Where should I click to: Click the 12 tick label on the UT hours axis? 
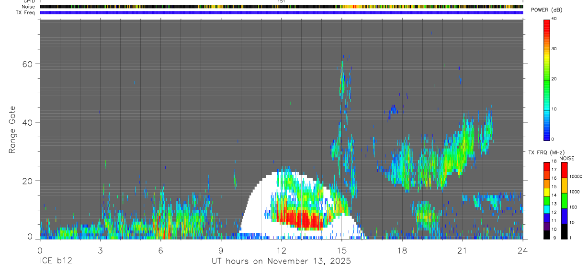281,250
